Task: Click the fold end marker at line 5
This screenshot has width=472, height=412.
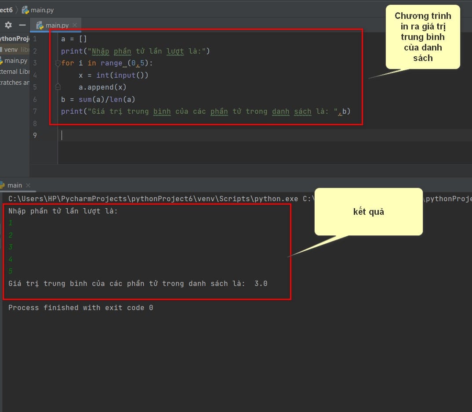Action: click(58, 87)
